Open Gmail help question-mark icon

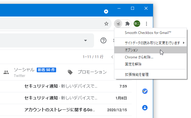click(x=103, y=40)
